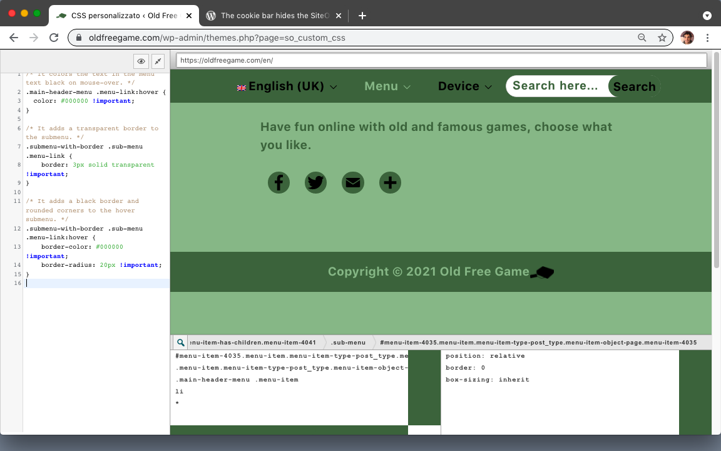Open the Device dropdown in preview
The image size is (721, 451).
pos(465,86)
